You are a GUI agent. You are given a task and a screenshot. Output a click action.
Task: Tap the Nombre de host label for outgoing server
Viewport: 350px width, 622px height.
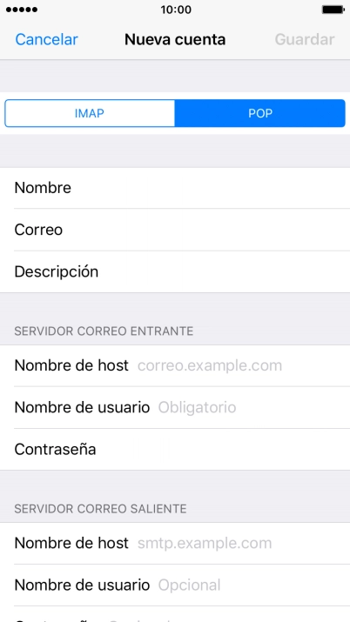coord(71,543)
